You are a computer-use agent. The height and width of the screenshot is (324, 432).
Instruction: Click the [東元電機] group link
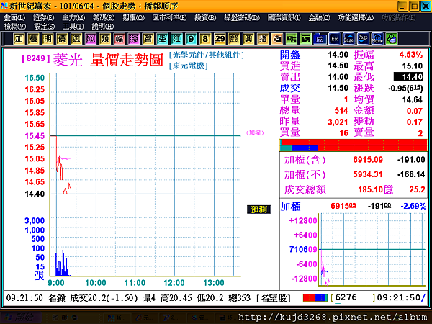(x=189, y=66)
